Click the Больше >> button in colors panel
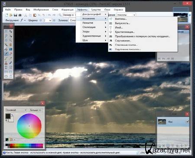Screen dimensions: 195x158 pos(36,110)
